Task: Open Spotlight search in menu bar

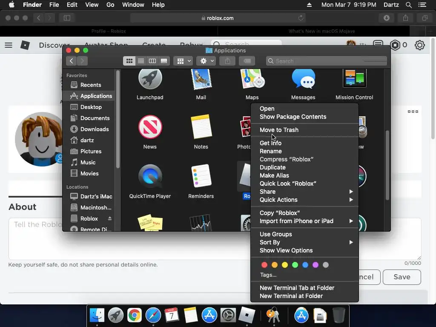Action: 408,5
